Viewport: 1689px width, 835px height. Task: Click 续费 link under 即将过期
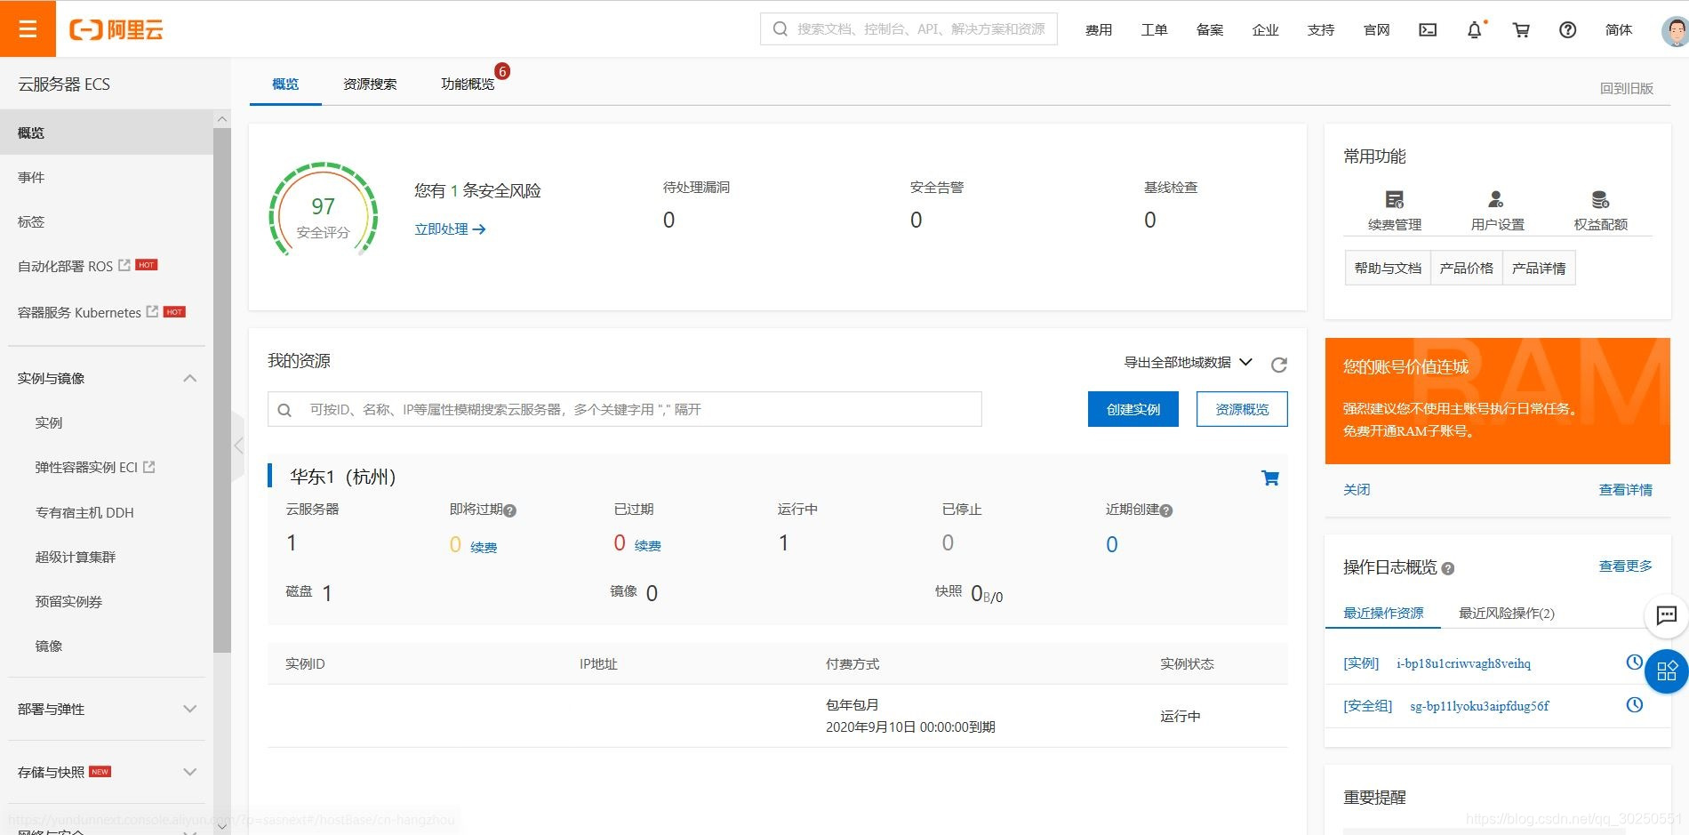pos(484,547)
